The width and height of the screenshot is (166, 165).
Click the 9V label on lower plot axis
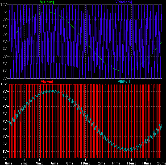[x=5, y=91]
